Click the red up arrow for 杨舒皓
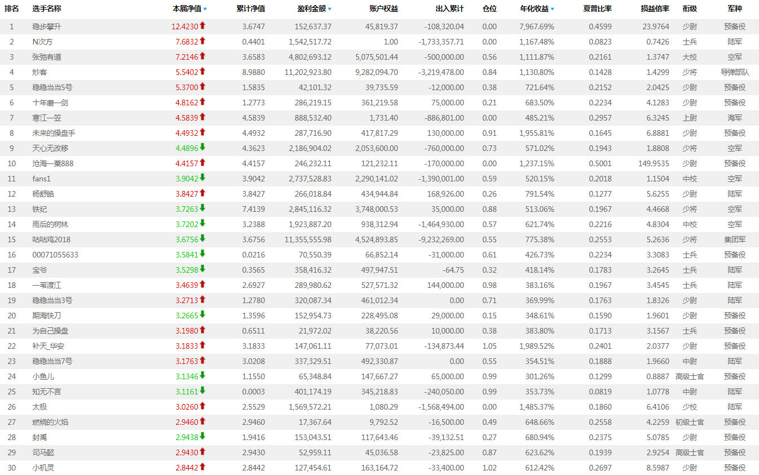 (202, 193)
